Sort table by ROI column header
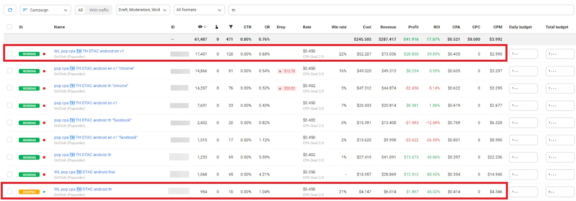Screen dimensions: 576x201 (x=437, y=27)
